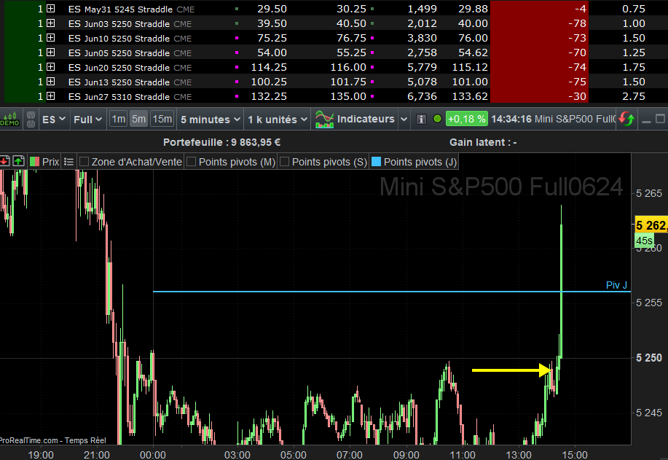Toggle the Points pivots (J) blue checkbox
668x460 pixels.
[376, 162]
